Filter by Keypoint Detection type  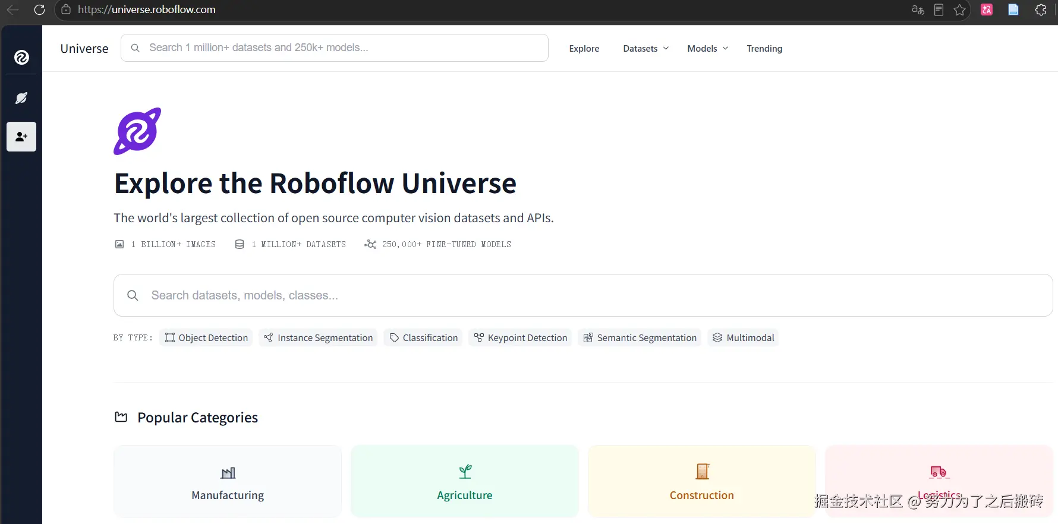520,337
